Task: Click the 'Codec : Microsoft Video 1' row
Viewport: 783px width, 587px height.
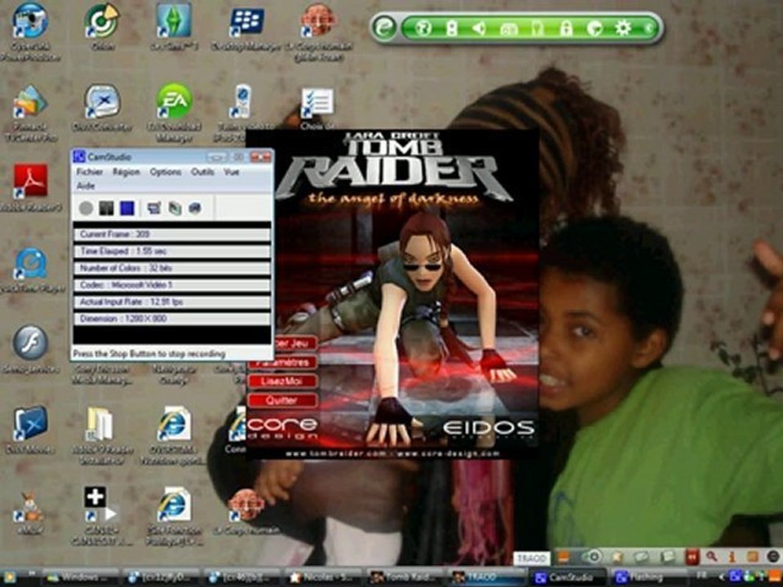Action: 172,285
